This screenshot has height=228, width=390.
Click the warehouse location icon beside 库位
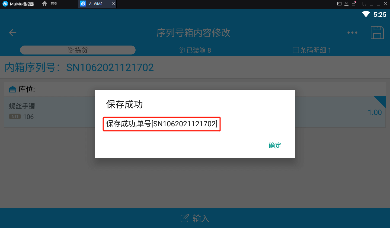13,89
